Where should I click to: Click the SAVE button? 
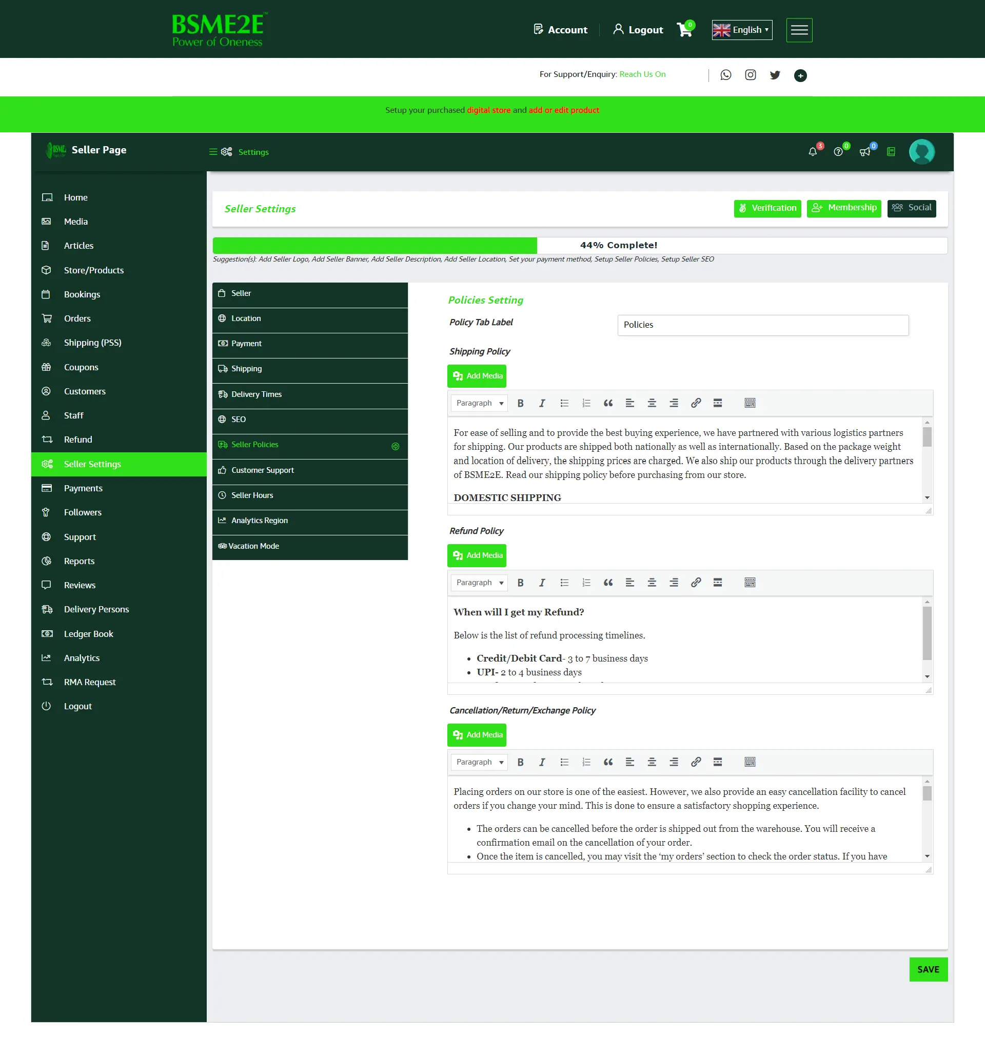pyautogui.click(x=928, y=970)
